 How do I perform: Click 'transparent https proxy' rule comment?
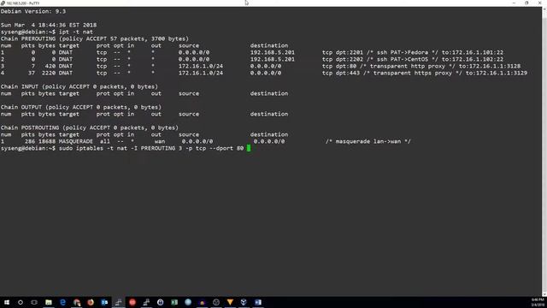click(413, 73)
